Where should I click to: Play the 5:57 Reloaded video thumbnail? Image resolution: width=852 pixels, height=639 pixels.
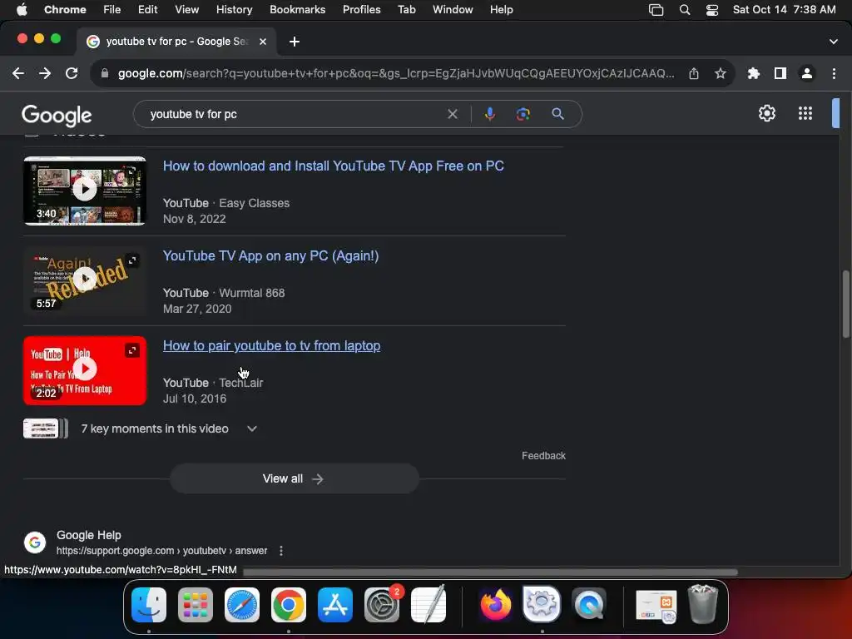coord(85,280)
